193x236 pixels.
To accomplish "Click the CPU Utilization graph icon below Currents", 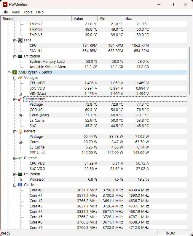I will click(x=20, y=174).
